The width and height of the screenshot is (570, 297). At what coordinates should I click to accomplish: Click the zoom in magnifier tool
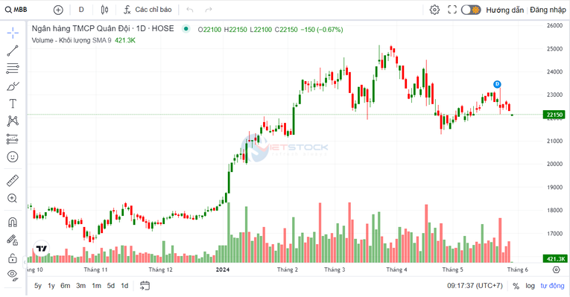(13, 198)
